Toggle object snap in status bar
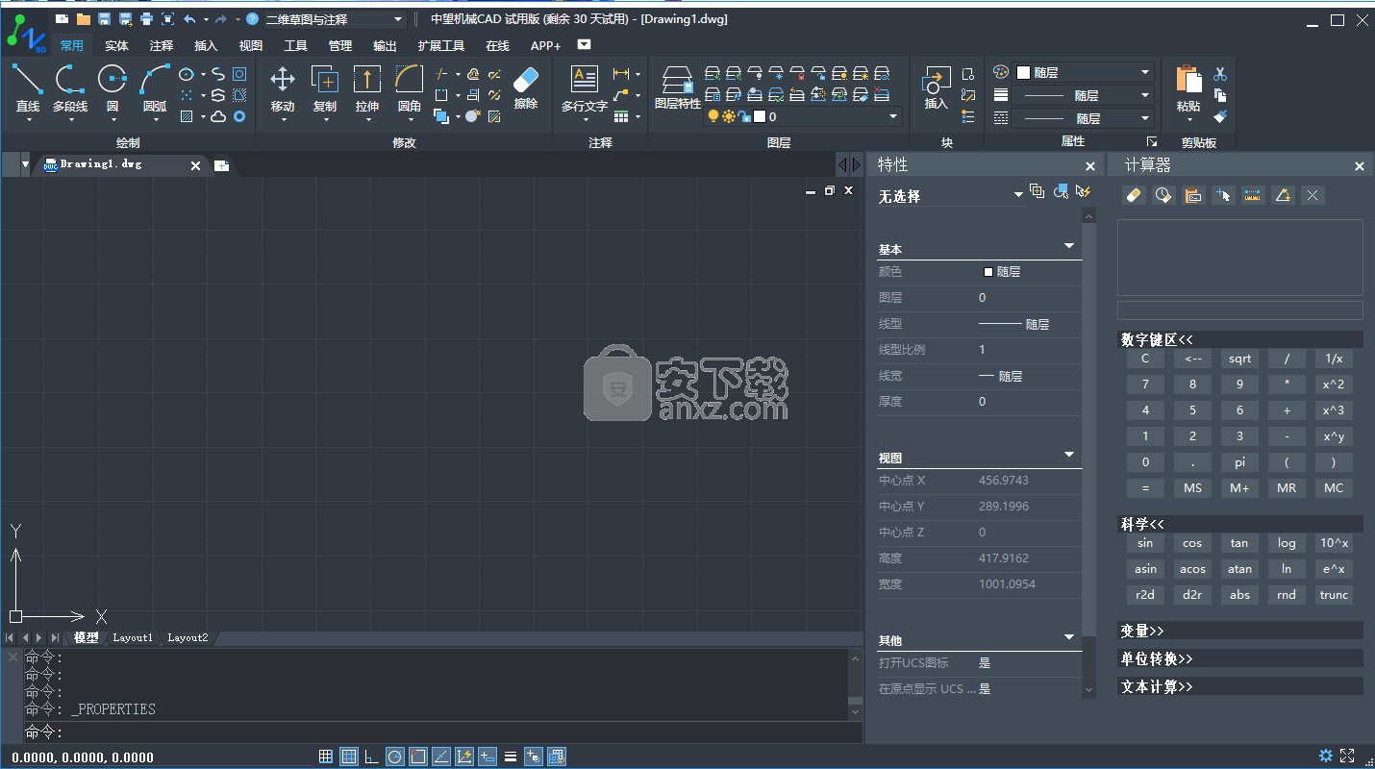Screen dimensions: 1375x769 [x=418, y=757]
